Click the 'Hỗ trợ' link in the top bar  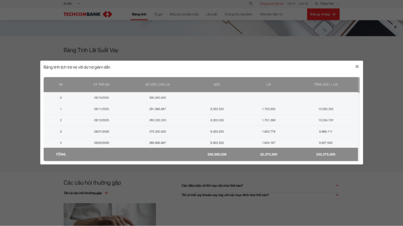point(291,3)
